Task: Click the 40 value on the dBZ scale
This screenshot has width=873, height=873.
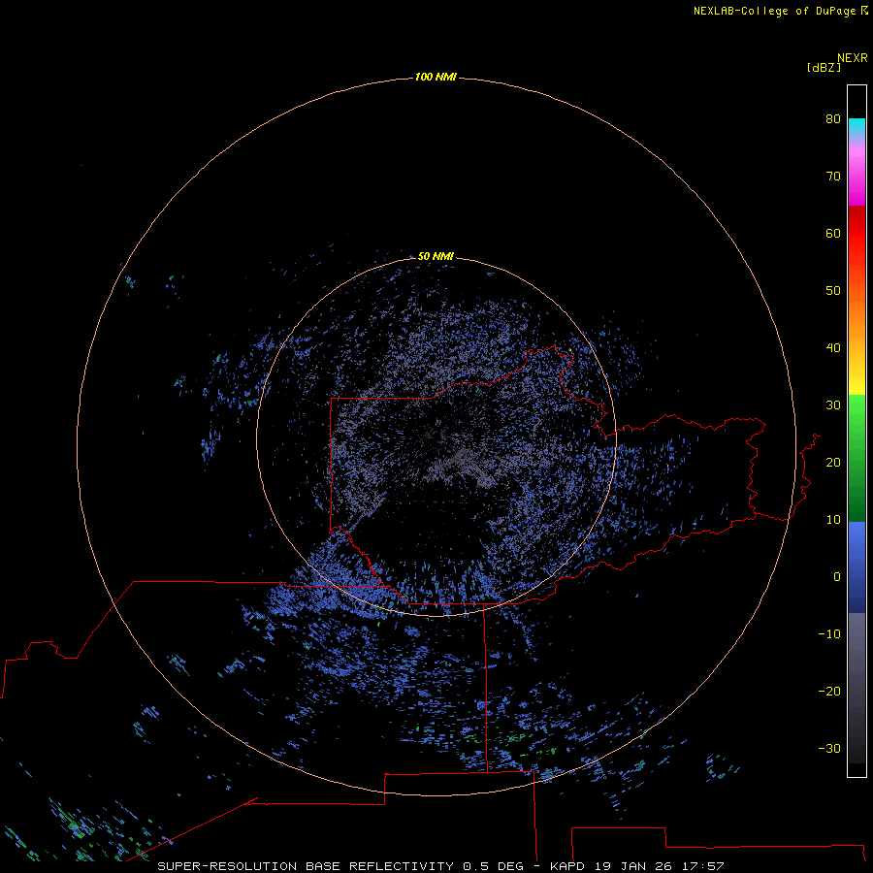Action: coord(833,348)
